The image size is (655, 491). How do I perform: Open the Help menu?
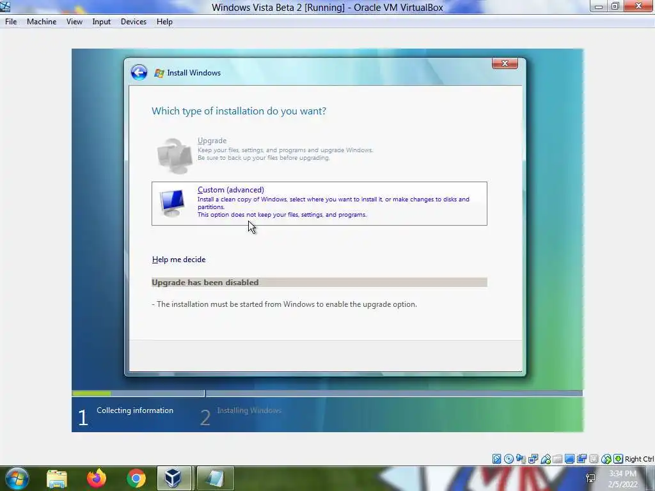point(164,22)
